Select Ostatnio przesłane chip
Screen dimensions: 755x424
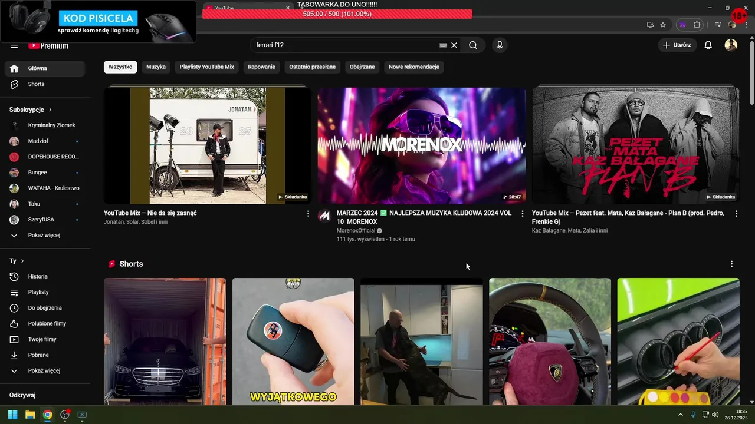tap(313, 67)
